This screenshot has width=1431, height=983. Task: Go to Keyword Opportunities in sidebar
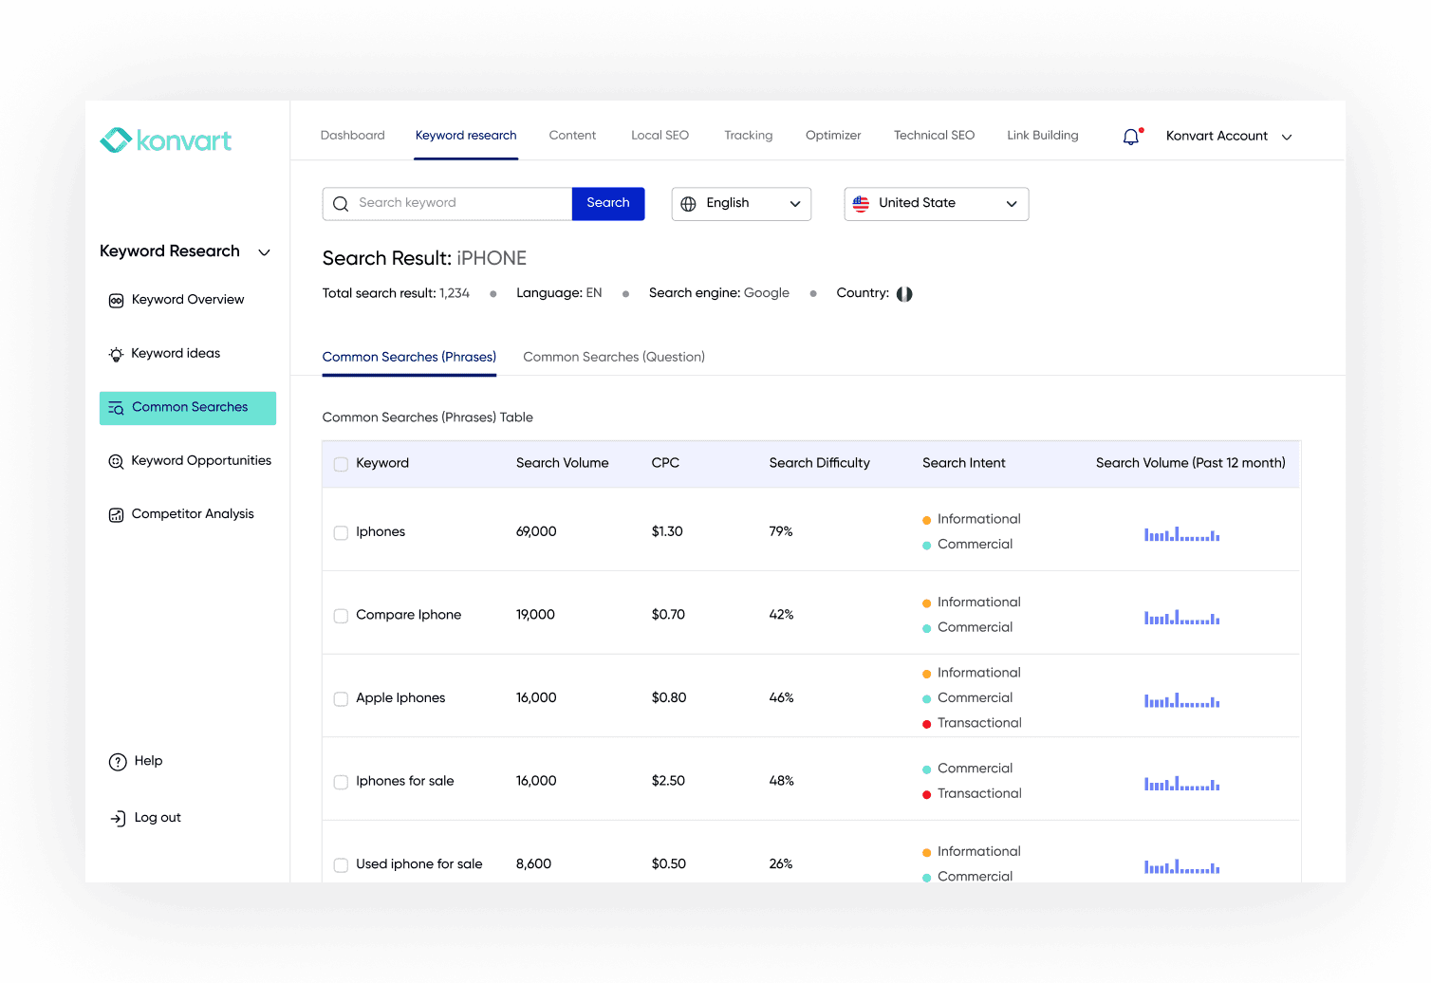200,461
